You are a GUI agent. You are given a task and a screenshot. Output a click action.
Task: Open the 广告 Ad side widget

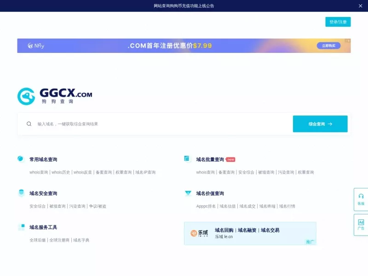pos(361,225)
